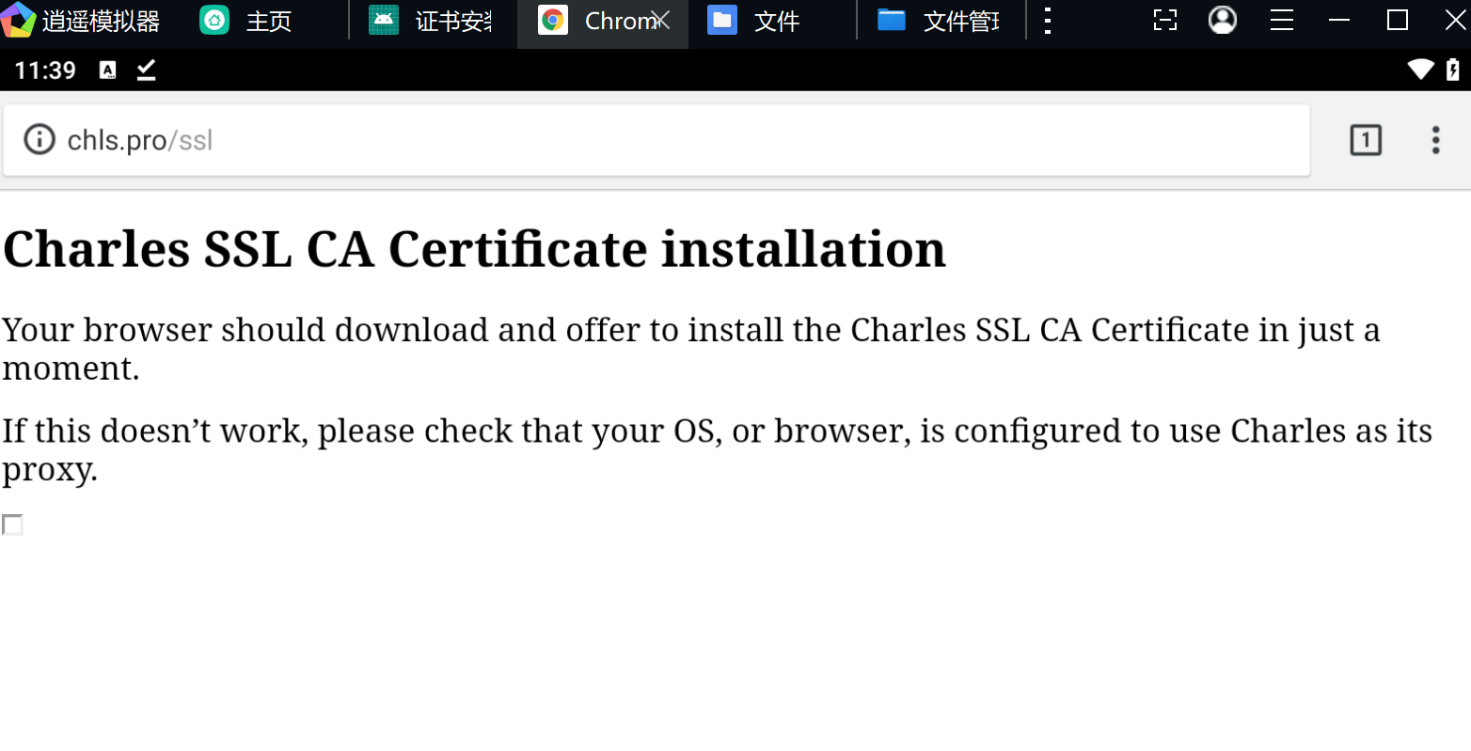
Task: Click the 逍遥模拟器 emulator logo
Action: (18, 20)
